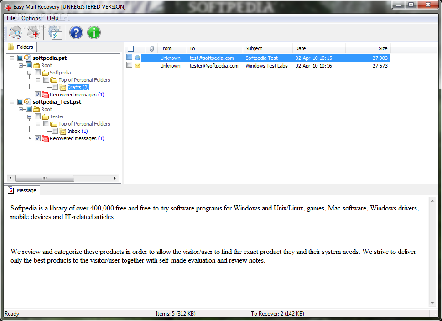442x321 pixels.
Task: Toggle the softpedia.pst checkbox
Action: [x=20, y=58]
